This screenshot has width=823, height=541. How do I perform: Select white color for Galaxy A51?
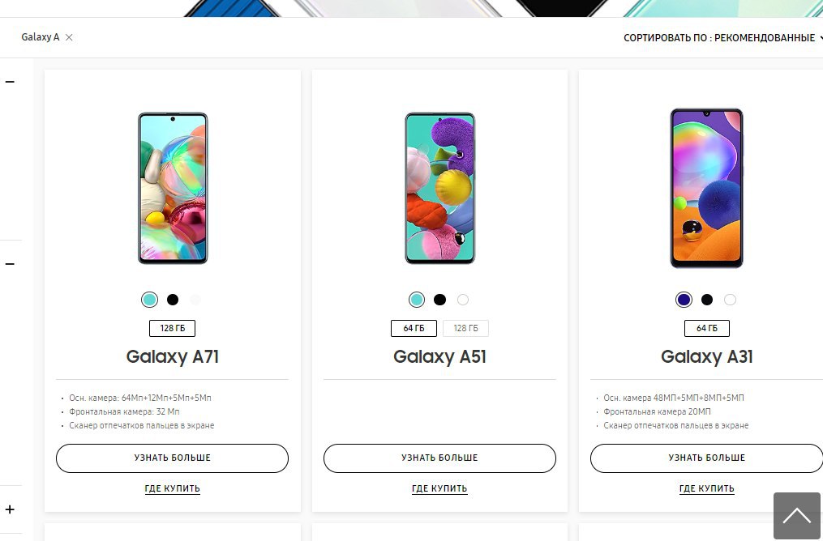tap(463, 300)
